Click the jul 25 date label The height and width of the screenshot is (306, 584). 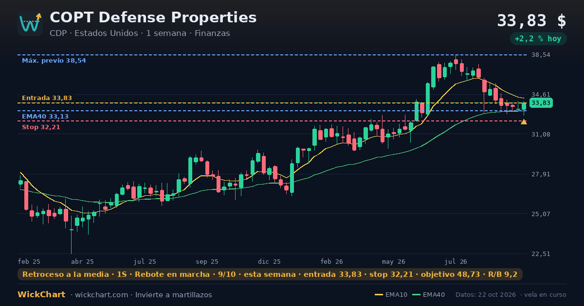coord(145,261)
